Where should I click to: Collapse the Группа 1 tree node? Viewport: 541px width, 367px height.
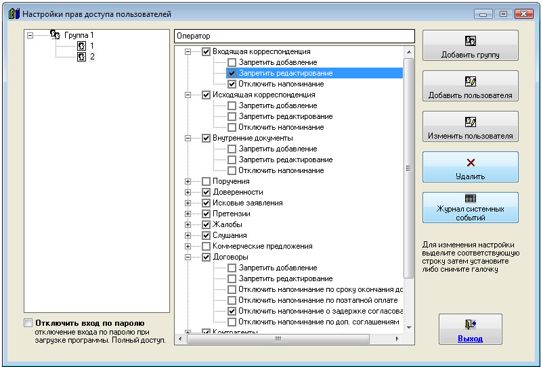coord(30,35)
